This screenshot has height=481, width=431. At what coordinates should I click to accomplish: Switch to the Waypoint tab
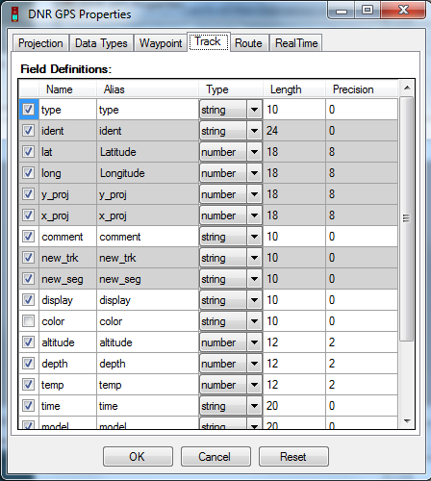[x=161, y=43]
